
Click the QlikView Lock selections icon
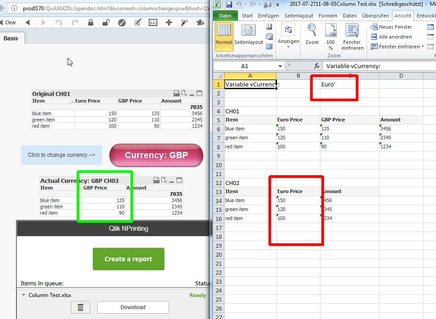pyautogui.click(x=91, y=22)
